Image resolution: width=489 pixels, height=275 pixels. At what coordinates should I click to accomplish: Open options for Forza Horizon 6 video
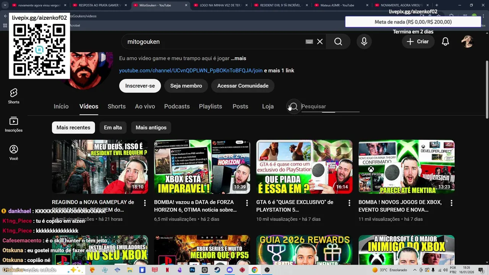pos(247,203)
